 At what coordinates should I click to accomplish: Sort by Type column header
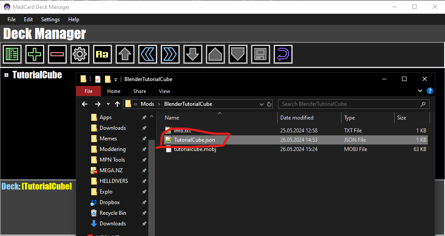[349, 118]
